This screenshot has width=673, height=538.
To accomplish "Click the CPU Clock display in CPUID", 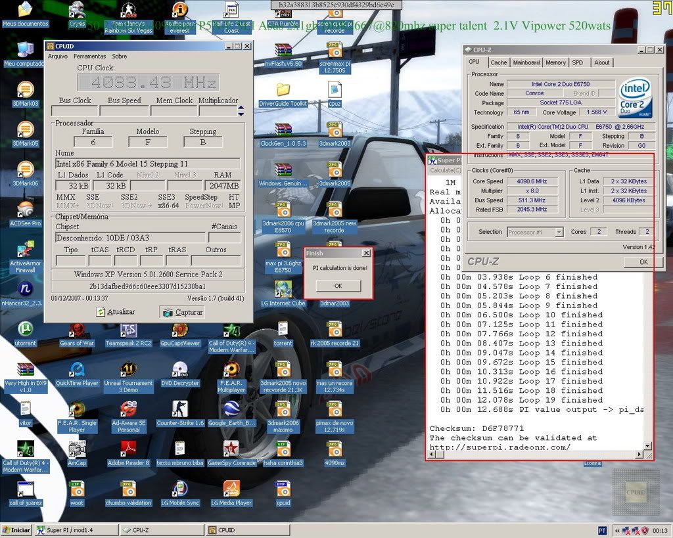I will 149,82.
